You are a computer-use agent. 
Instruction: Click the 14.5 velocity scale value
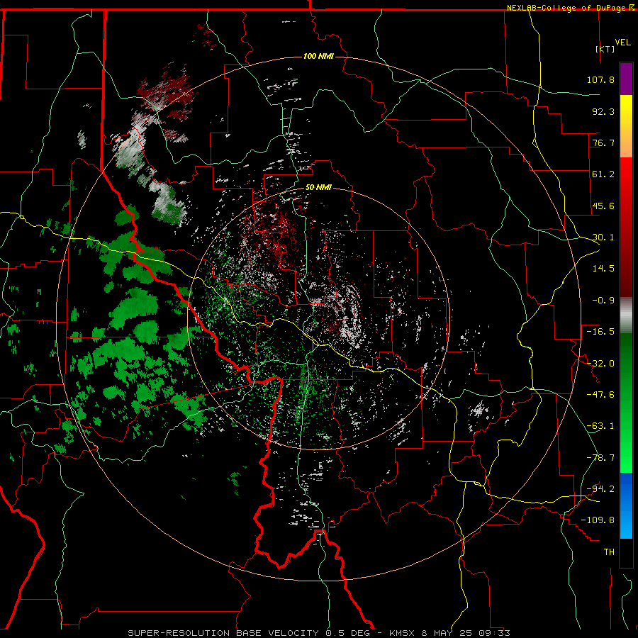point(603,269)
